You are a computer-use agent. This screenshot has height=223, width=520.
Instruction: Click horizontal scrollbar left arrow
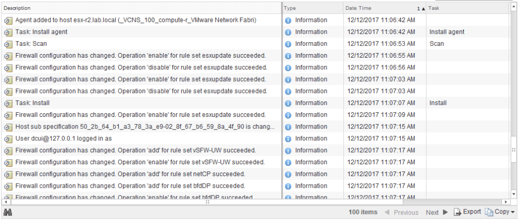[x=5, y=202]
